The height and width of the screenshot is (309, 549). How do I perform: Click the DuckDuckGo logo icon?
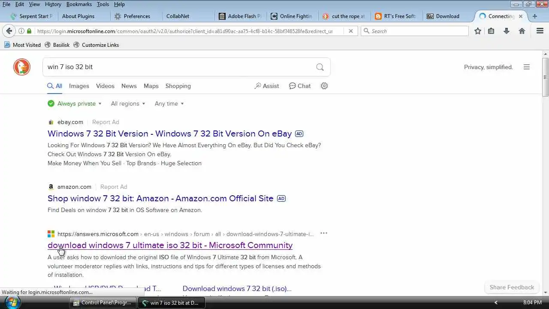(22, 67)
